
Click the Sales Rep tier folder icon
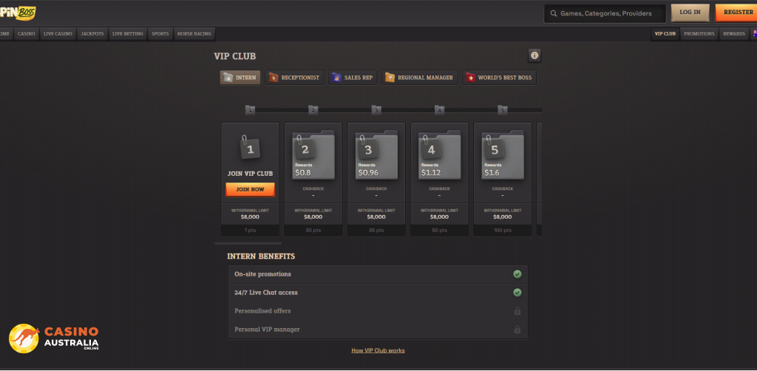pos(336,77)
